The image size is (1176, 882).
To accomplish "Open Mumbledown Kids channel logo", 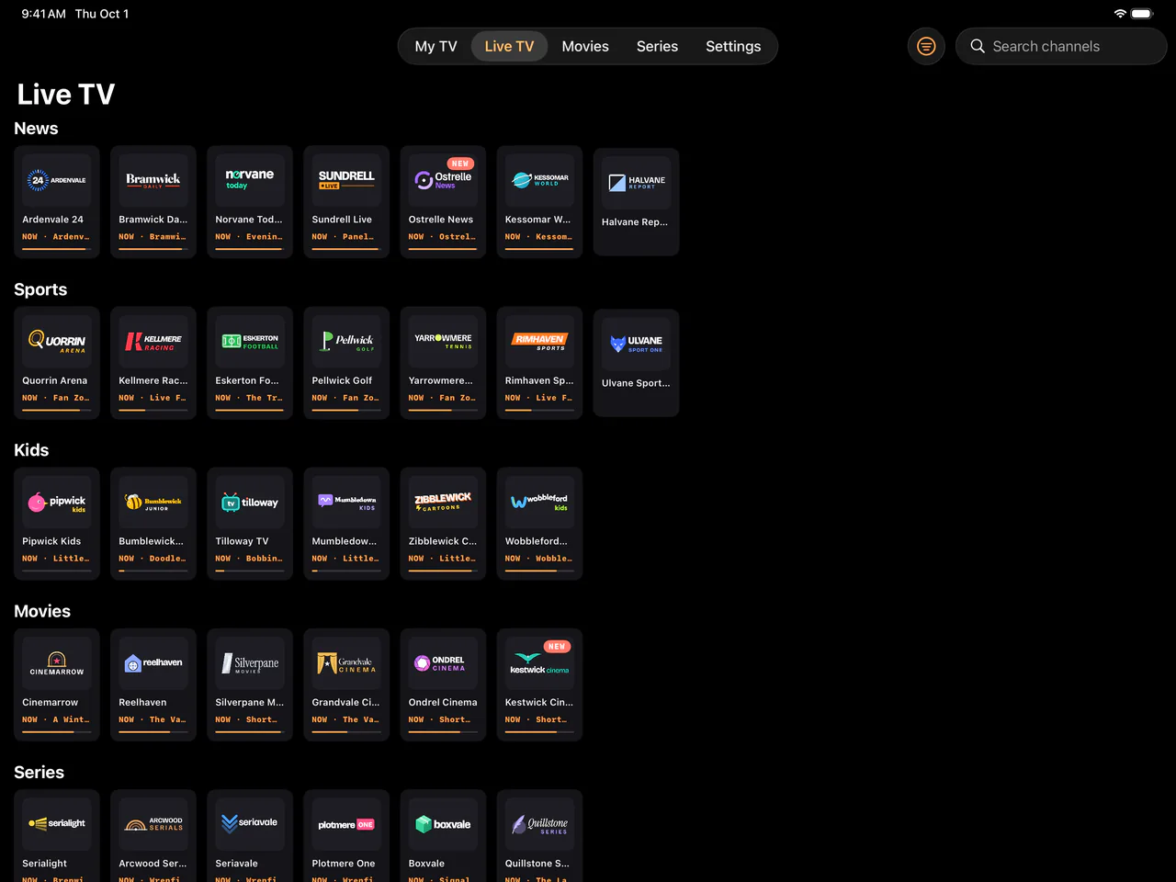I will pos(346,502).
